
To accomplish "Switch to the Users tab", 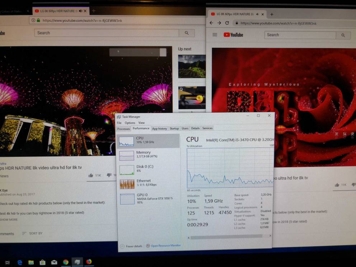I will [x=185, y=128].
